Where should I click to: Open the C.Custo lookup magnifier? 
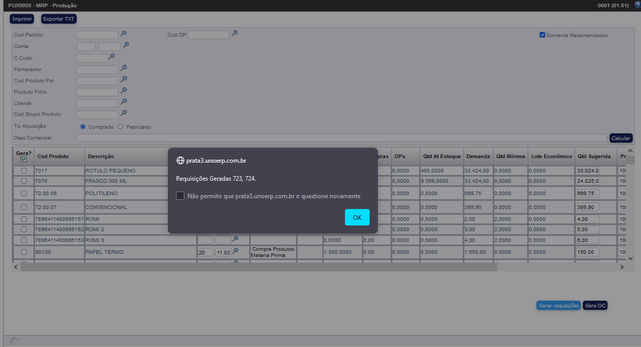(112, 57)
